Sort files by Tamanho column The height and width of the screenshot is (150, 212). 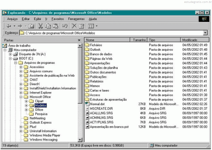coord(139,40)
